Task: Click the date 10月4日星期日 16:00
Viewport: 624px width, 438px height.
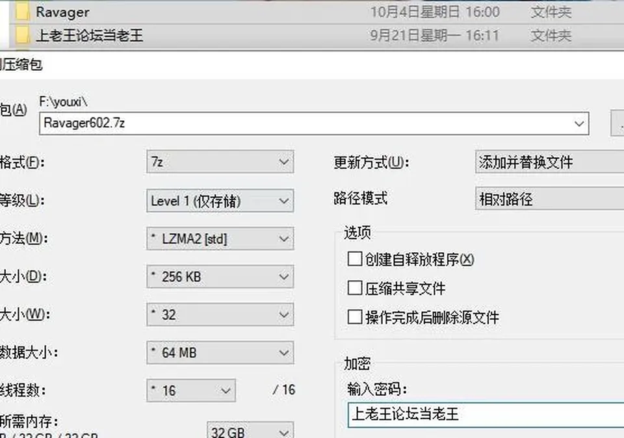Action: coord(435,12)
